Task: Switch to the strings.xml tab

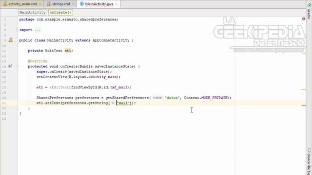Action: pos(61,4)
